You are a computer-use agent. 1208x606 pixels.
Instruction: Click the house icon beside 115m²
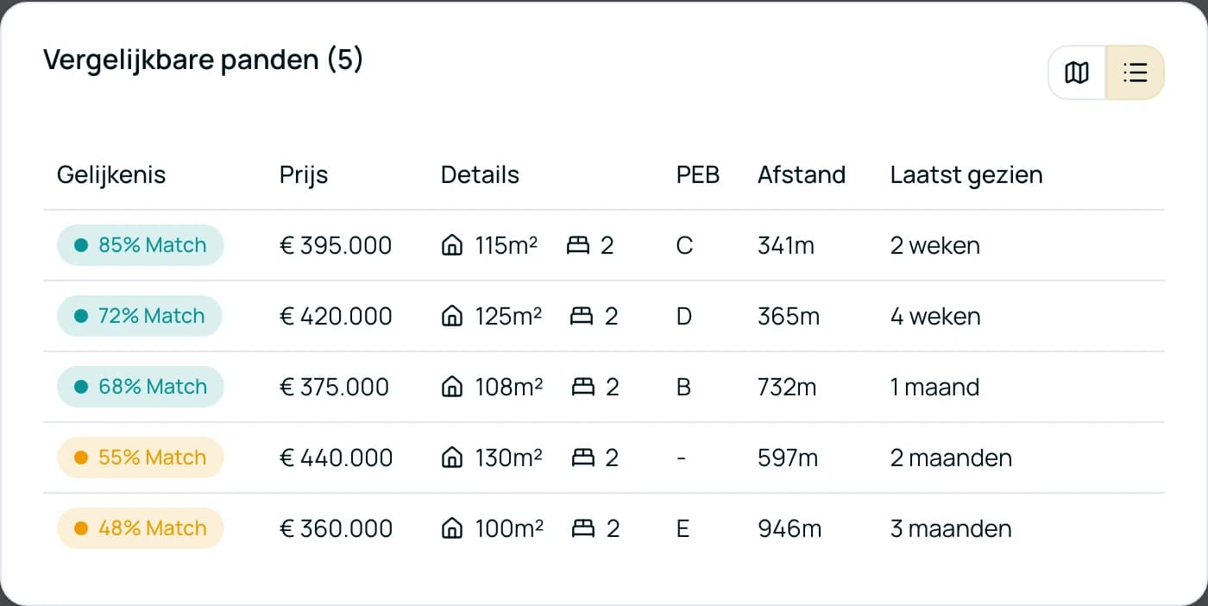click(x=451, y=246)
